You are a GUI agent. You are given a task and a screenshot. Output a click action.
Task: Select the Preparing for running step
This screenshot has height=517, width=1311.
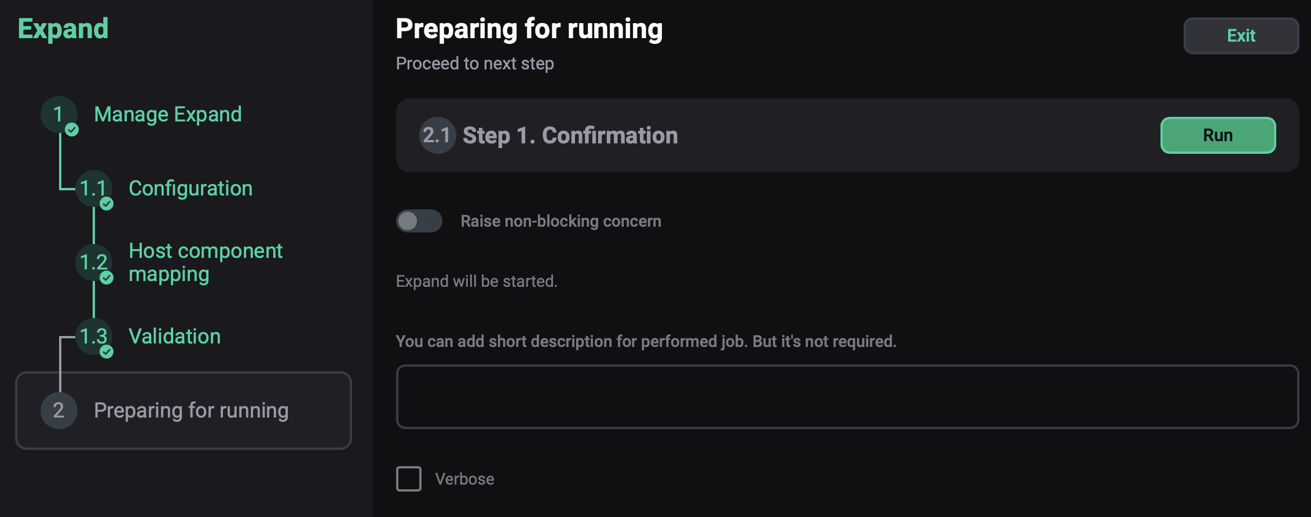[191, 411]
